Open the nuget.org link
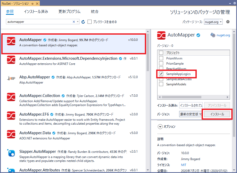 pyautogui.click(x=223, y=35)
